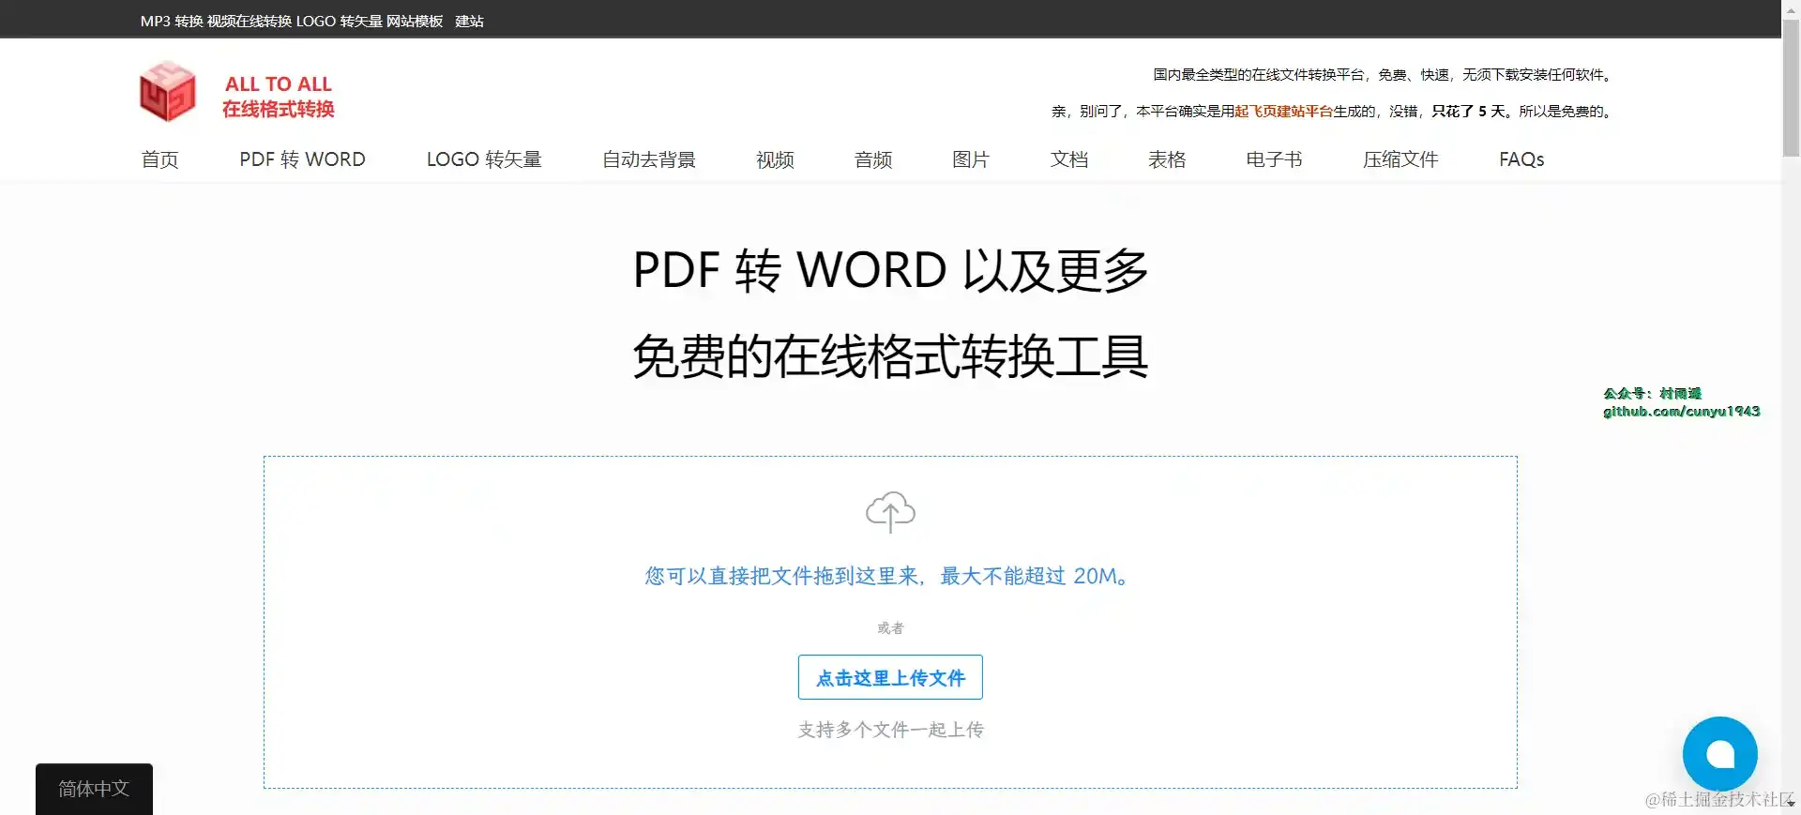The image size is (1801, 815).
Task: Open the 电子书 navigation item
Action: pyautogui.click(x=1274, y=159)
